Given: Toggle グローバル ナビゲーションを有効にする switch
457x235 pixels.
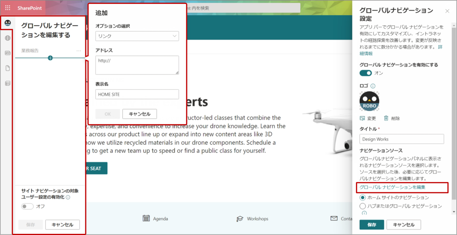Looking at the screenshot, I should tap(366, 73).
